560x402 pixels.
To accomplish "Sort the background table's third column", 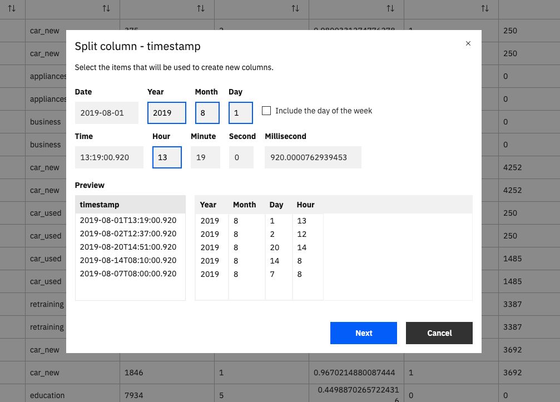I will pos(201,8).
